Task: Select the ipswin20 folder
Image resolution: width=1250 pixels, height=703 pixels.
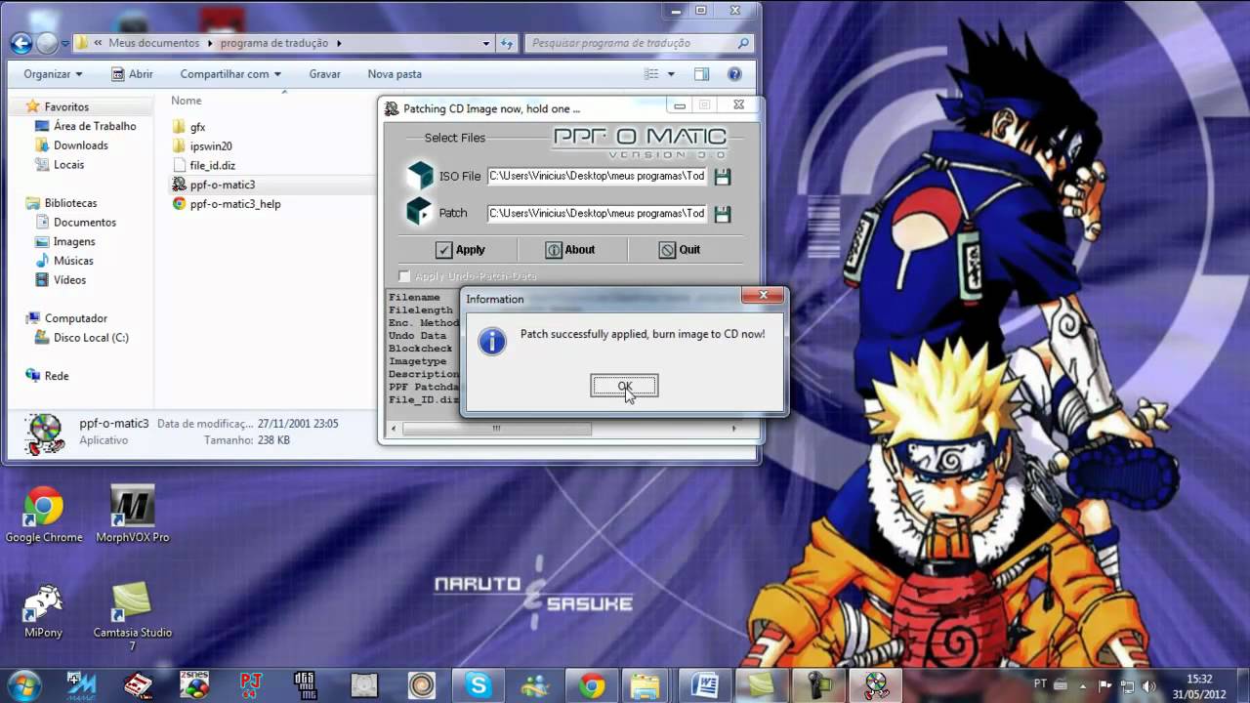Action: coord(211,146)
